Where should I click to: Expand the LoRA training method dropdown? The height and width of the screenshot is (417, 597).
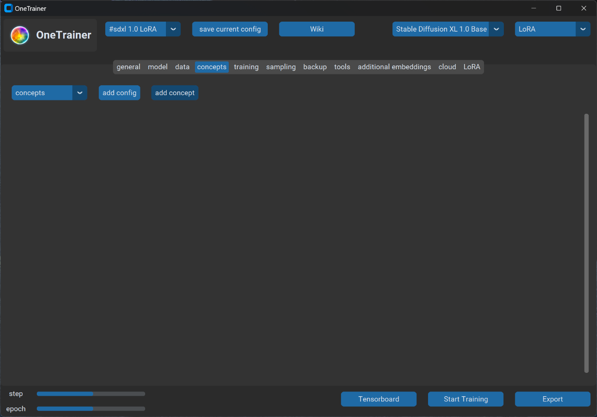(583, 29)
